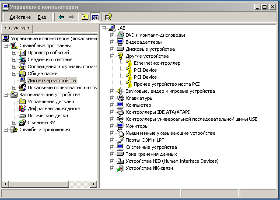Click the Дефрагментация диска icon
Image resolution: width=280 pixels, height=200 pixels.
tap(23, 109)
